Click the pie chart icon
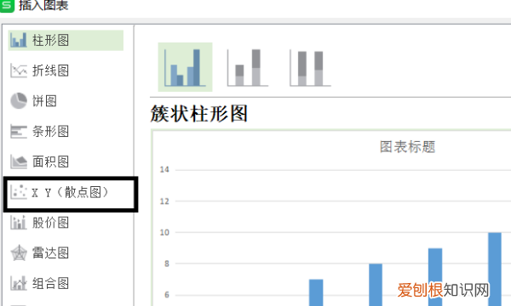 click(18, 100)
